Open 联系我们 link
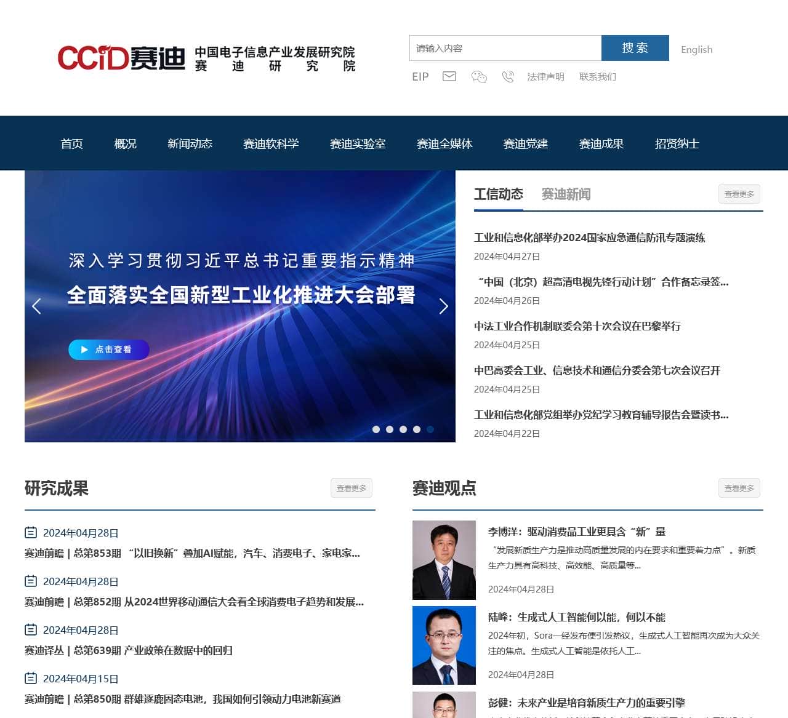 click(x=598, y=76)
